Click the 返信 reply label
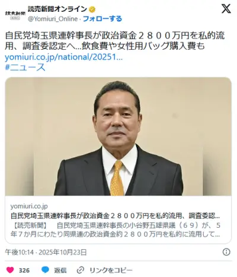This screenshot has height=277, width=237. tap(60, 270)
